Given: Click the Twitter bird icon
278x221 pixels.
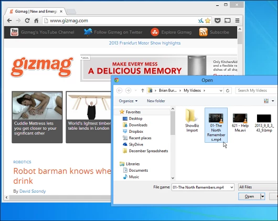Looking at the screenshot, I should [x=88, y=32].
